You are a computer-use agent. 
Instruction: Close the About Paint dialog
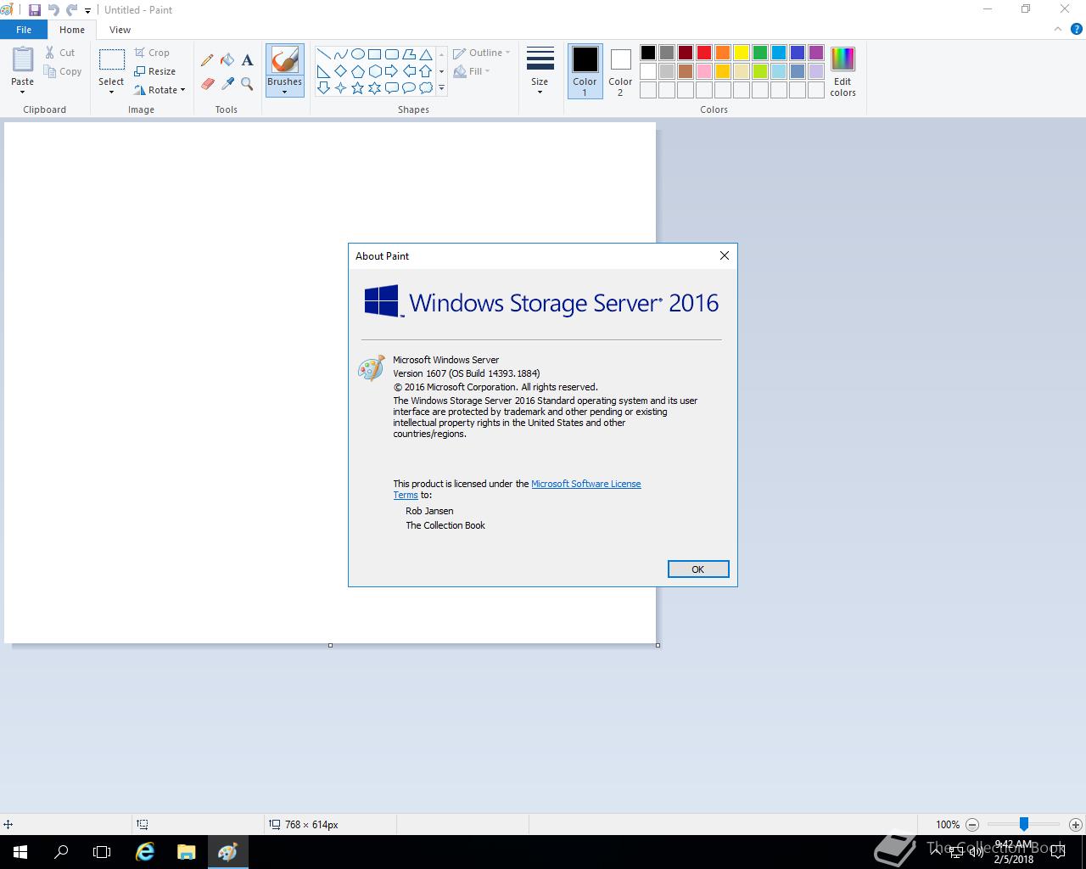click(724, 255)
